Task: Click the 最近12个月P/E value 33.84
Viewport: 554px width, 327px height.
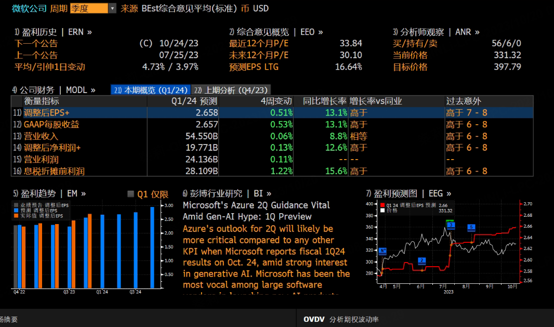Action: tap(351, 43)
